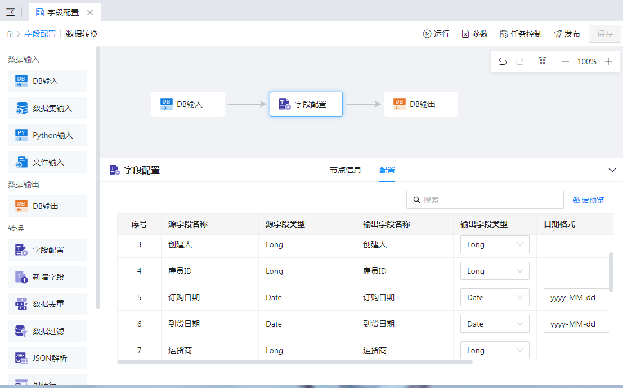The height and width of the screenshot is (388, 623).
Task: Close the 字段配置 tab
Action: click(90, 12)
